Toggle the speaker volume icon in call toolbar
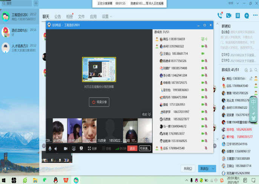 pyautogui.click(x=56, y=149)
